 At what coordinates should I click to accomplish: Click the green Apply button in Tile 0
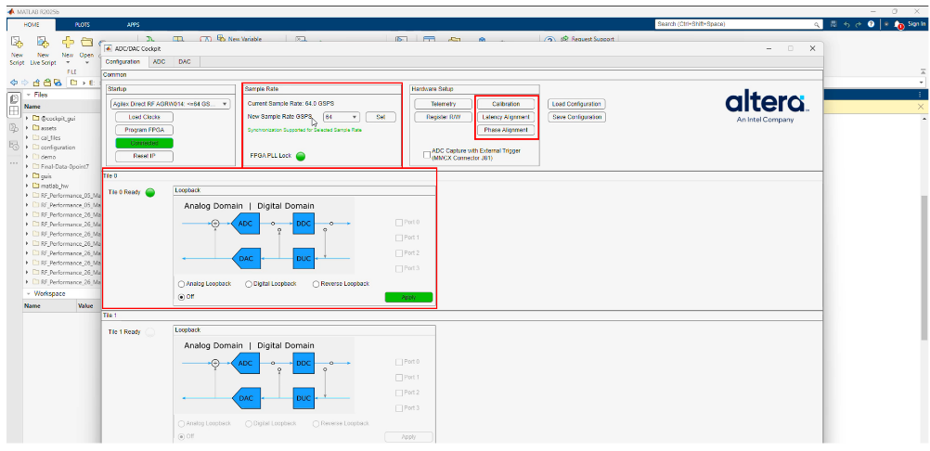coord(408,297)
